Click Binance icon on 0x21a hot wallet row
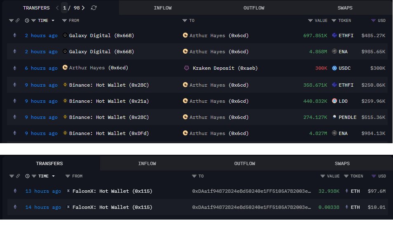Viewport: 393px width, 227px height. 65,101
